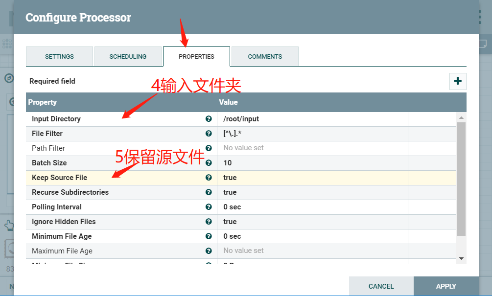
Task: Change Recurse Subdirectories true value
Action: pos(312,192)
